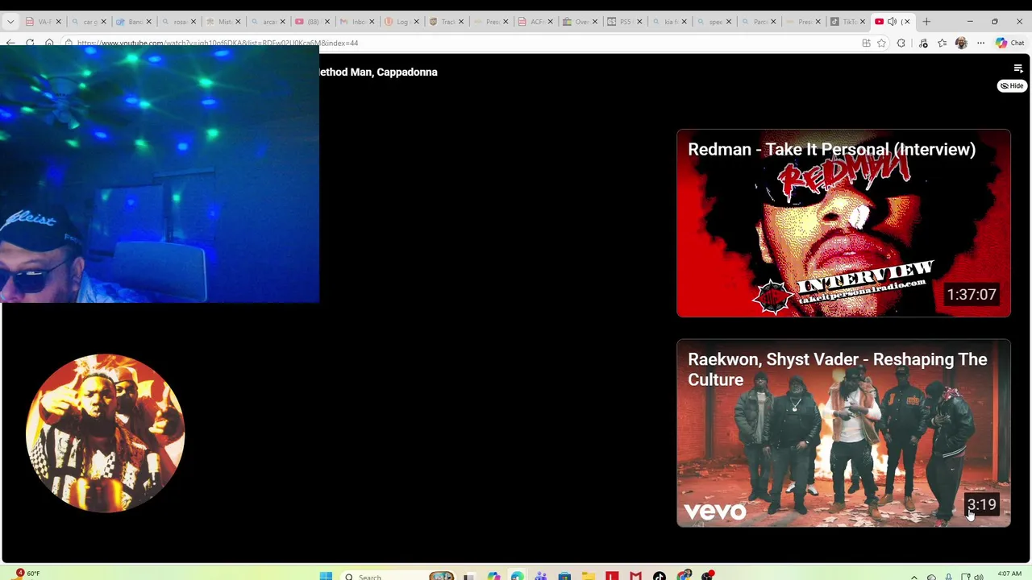
Task: Open Microsoft Edge taskbar icon
Action: click(517, 576)
